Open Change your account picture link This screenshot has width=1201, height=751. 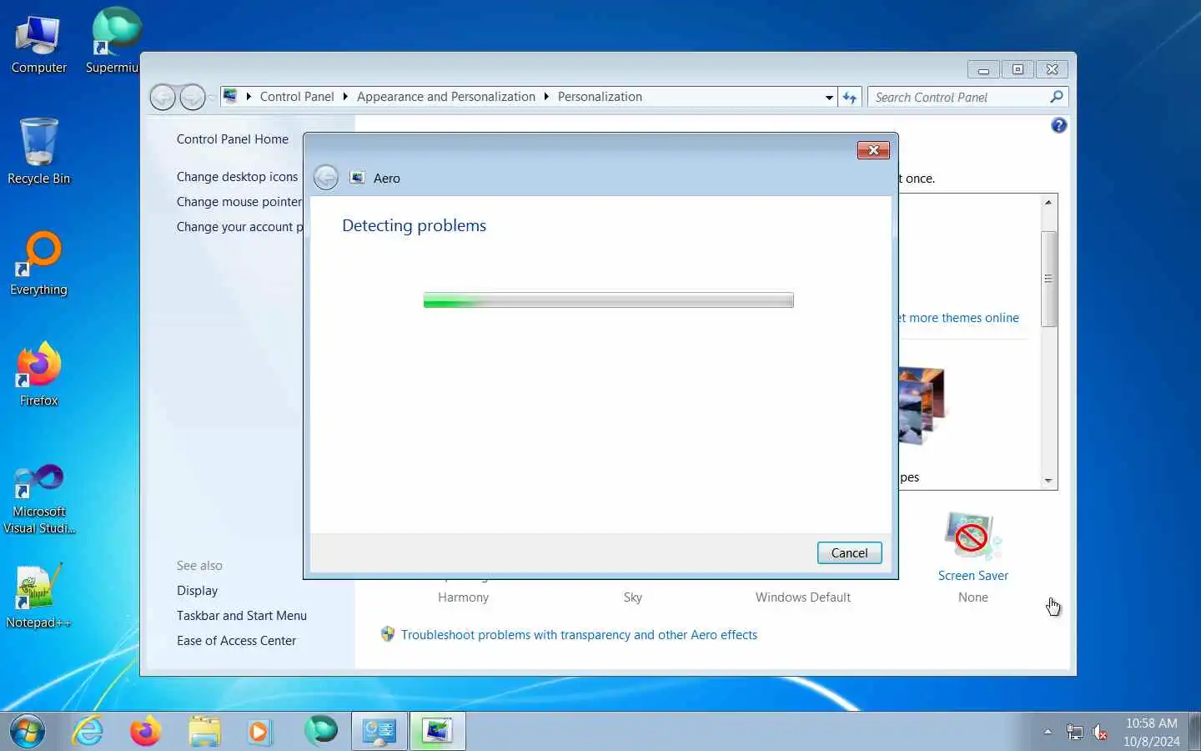click(239, 227)
